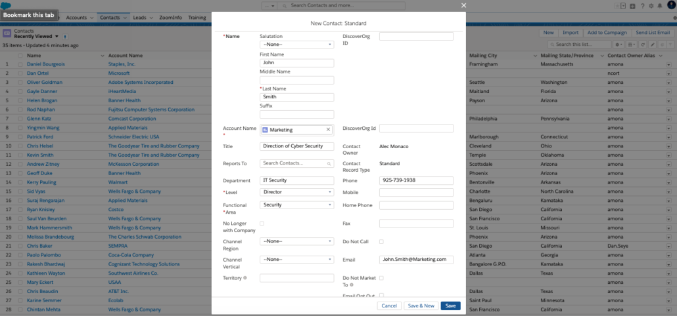Screen dimensions: 677x316
Task: Open the Salutation dropdown
Action: (x=296, y=45)
